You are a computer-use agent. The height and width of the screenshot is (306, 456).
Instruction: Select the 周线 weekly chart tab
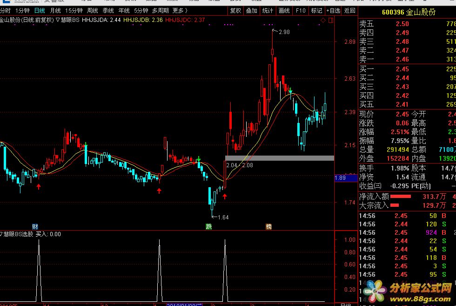coord(93,11)
